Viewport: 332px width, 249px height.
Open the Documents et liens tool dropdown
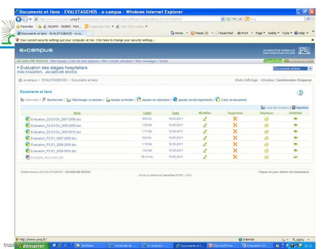pyautogui.click(x=310, y=68)
